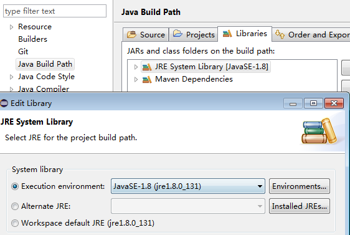Click the Eclipse icon in Edit Library title bar
Viewport: 350px width, 235px height.
[4, 103]
